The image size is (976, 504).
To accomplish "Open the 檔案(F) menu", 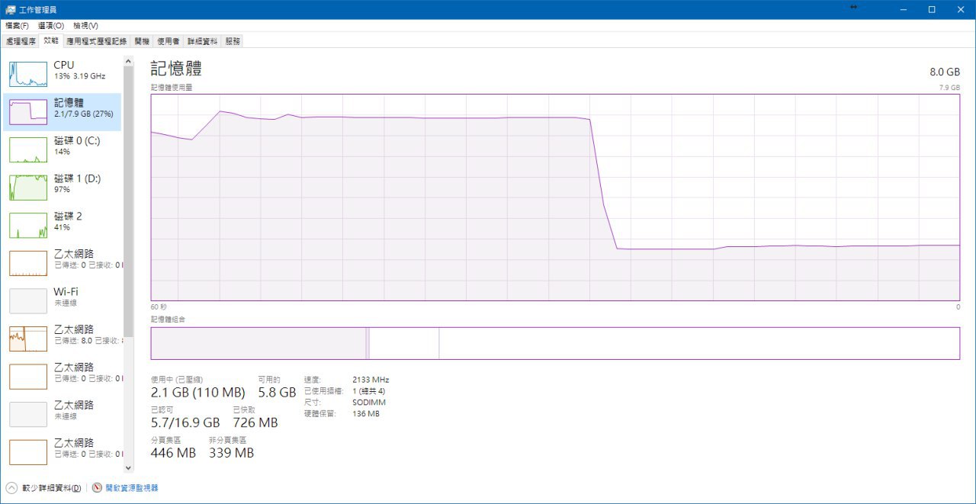I will [17, 26].
